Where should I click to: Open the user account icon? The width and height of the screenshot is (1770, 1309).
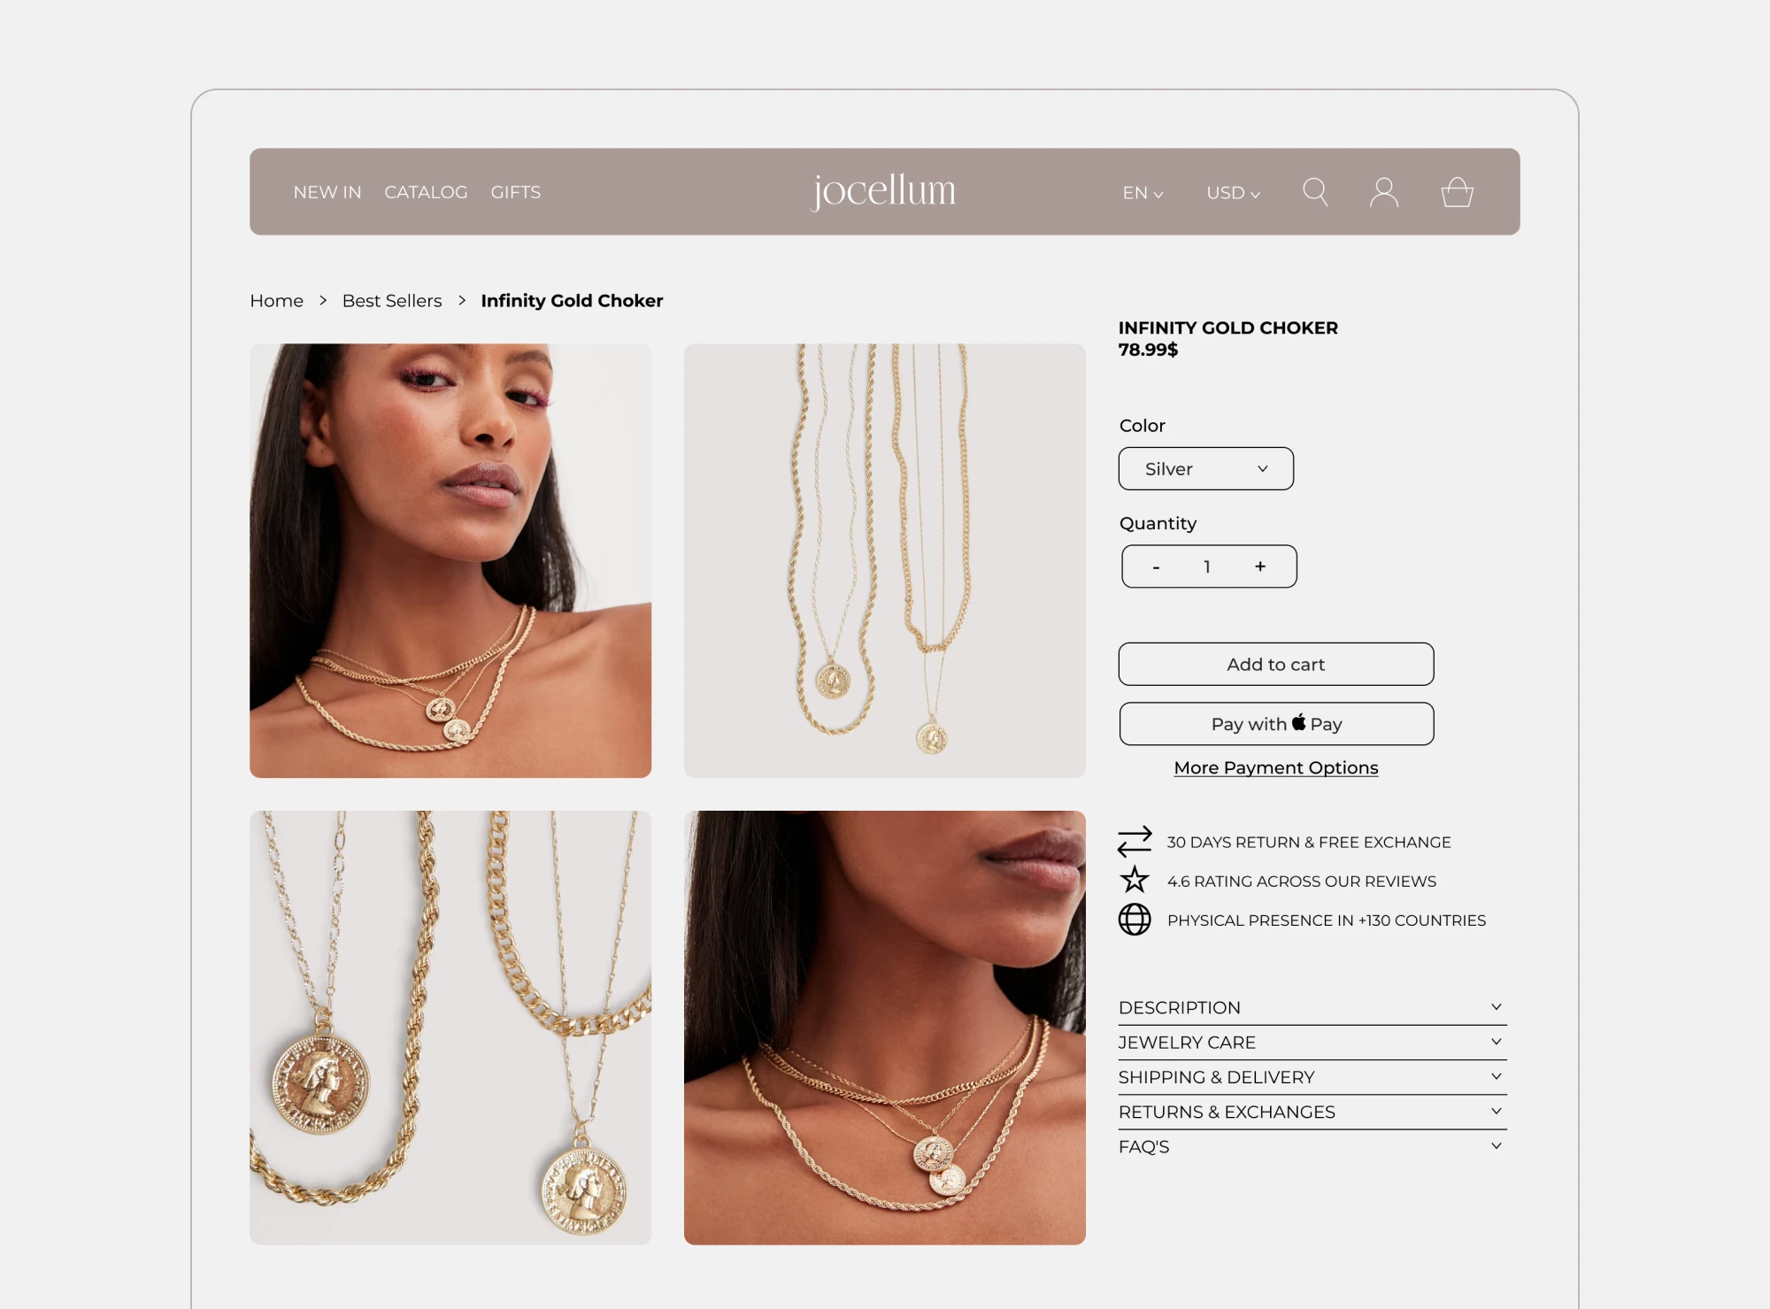1384,192
